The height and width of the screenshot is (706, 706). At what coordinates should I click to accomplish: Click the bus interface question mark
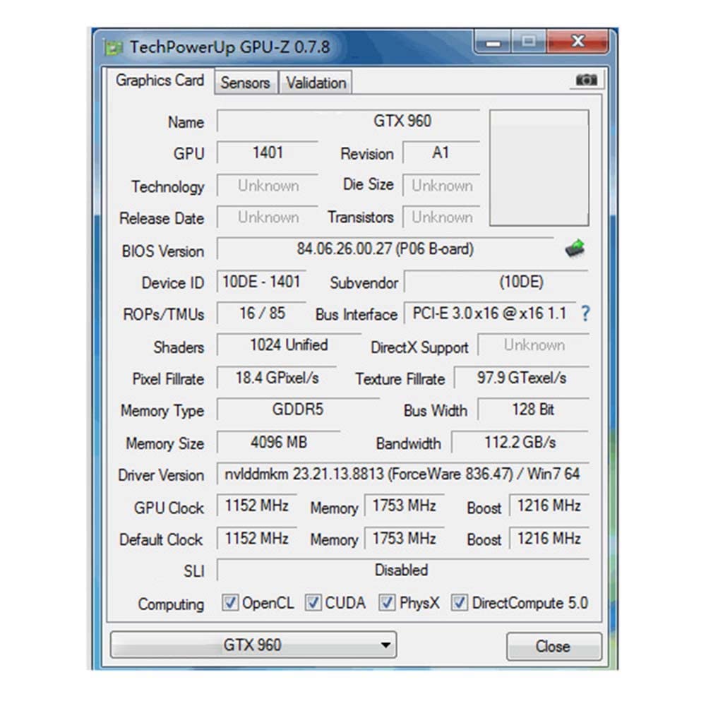click(585, 313)
